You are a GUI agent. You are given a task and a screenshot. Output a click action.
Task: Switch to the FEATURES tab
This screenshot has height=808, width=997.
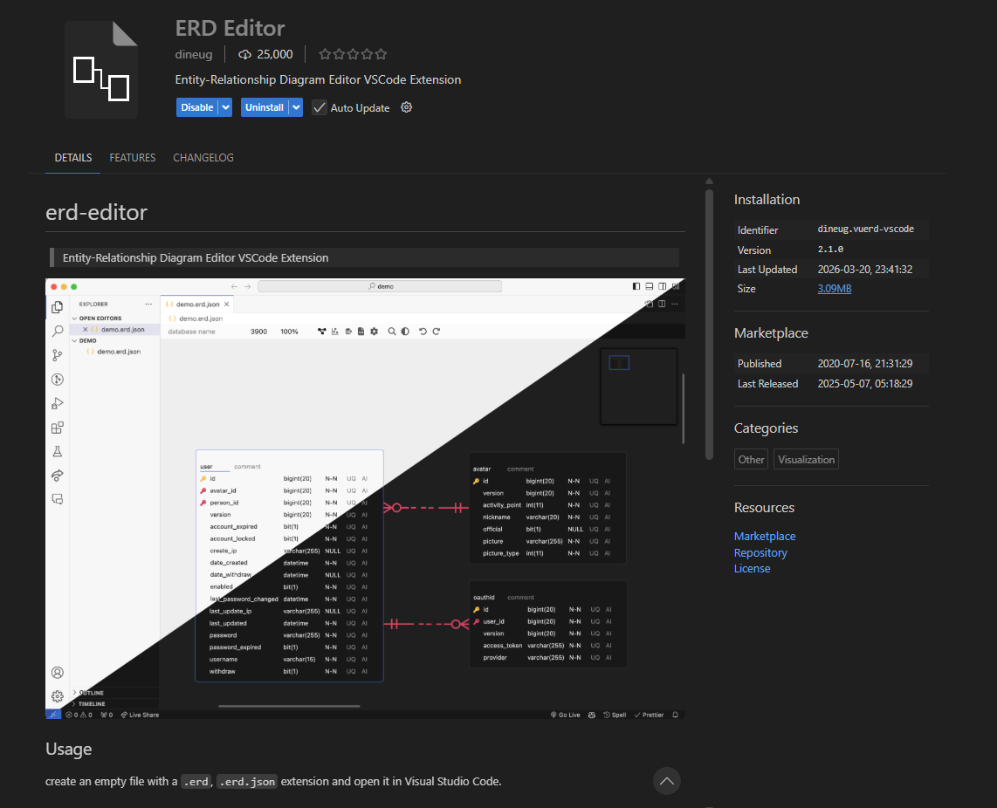pyautogui.click(x=132, y=158)
